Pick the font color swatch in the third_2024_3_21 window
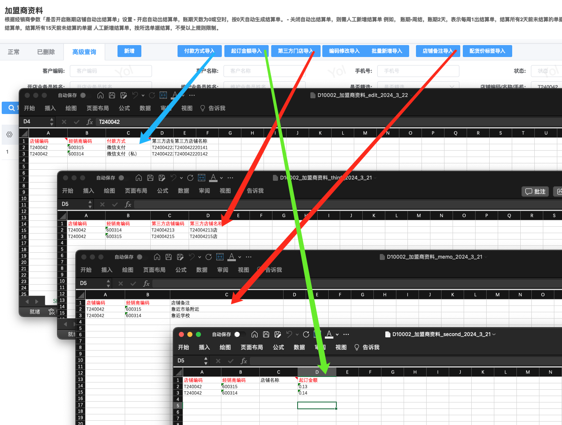The height and width of the screenshot is (425, 562). [x=214, y=178]
